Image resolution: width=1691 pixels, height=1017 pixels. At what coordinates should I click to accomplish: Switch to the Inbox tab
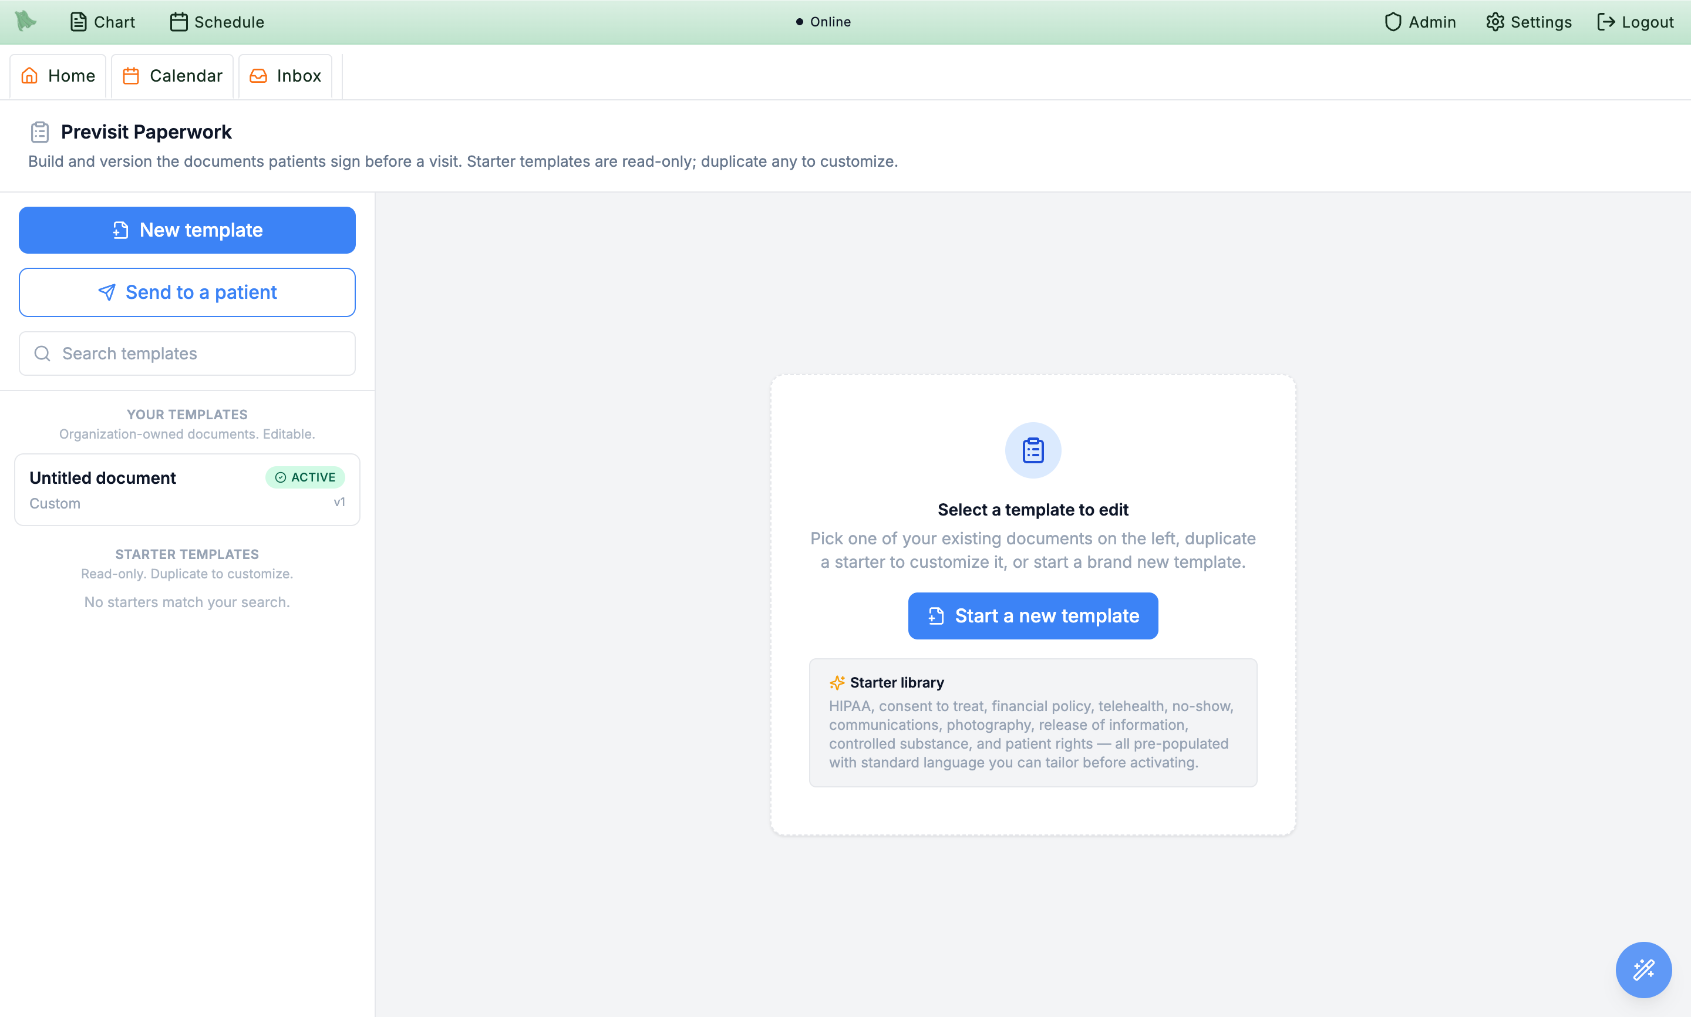point(286,75)
